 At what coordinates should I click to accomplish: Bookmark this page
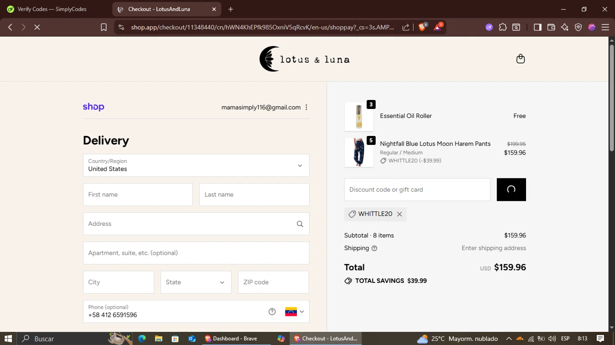(x=104, y=27)
